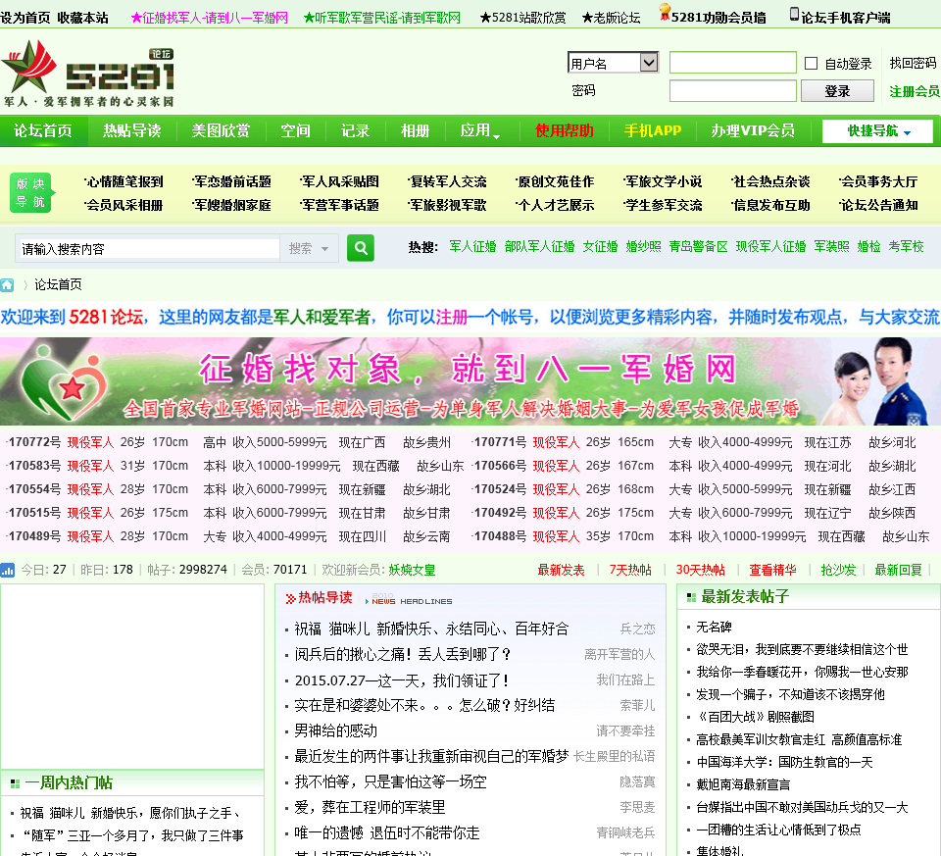
Task: Focus the username input field
Action: coord(733,63)
